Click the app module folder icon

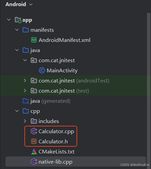pyautogui.click(x=18, y=20)
